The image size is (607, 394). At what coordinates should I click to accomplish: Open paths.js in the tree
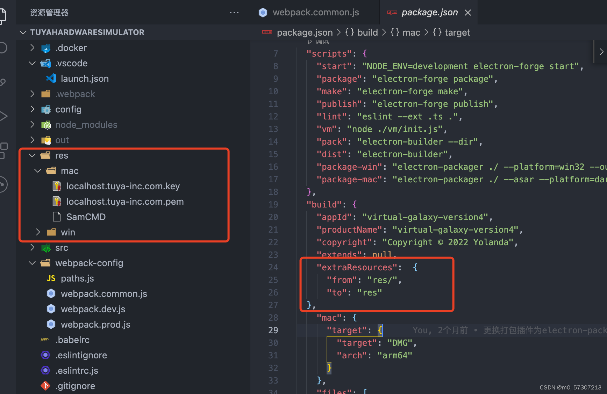(x=77, y=278)
